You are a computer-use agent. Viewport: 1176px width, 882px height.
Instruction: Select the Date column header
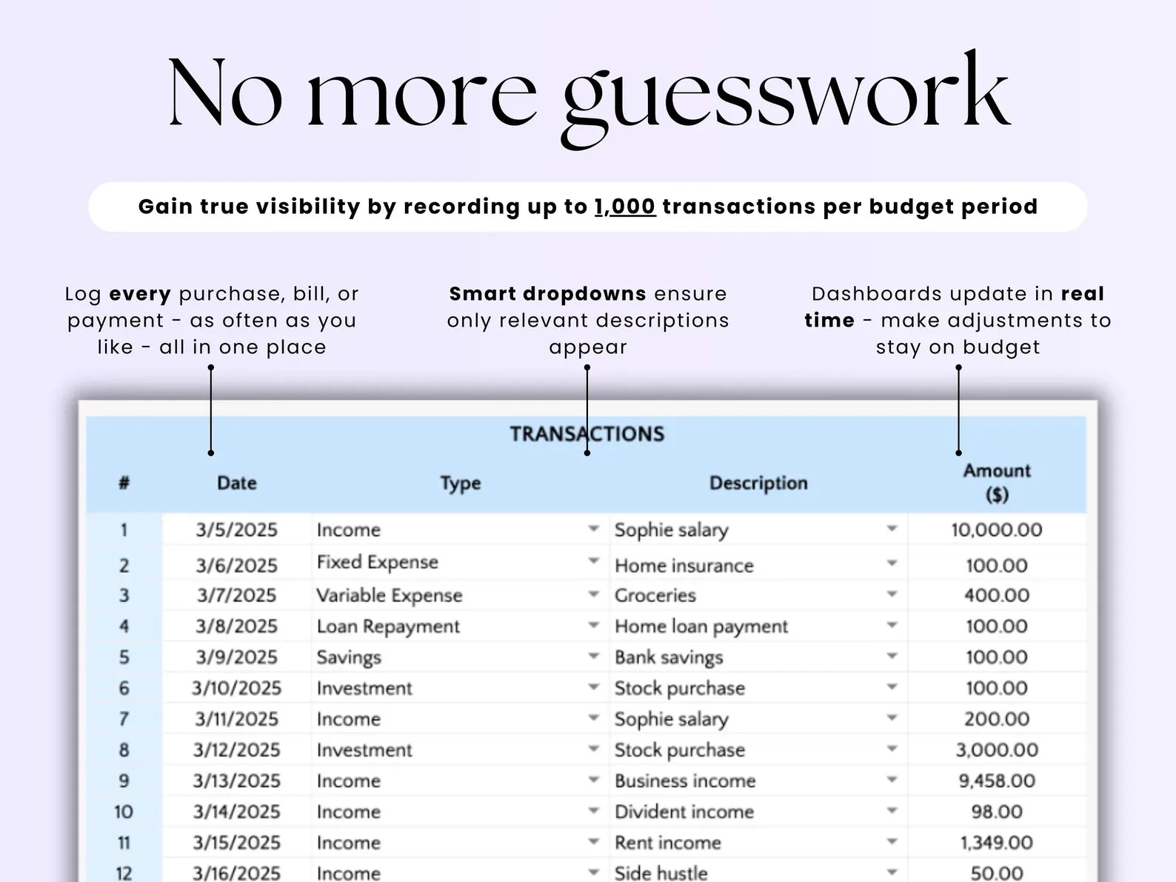click(x=237, y=483)
